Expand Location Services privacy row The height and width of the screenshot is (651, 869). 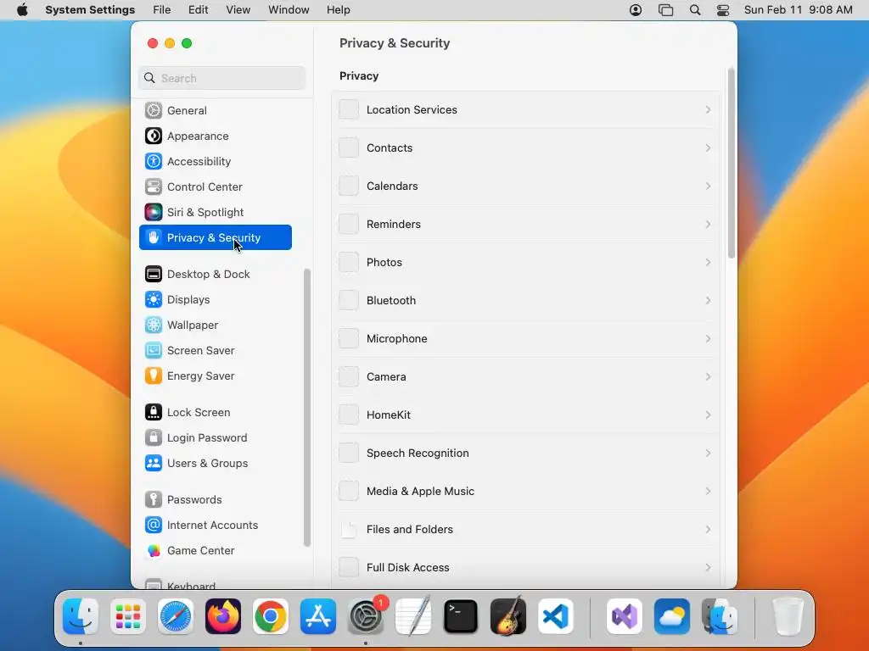click(x=525, y=109)
